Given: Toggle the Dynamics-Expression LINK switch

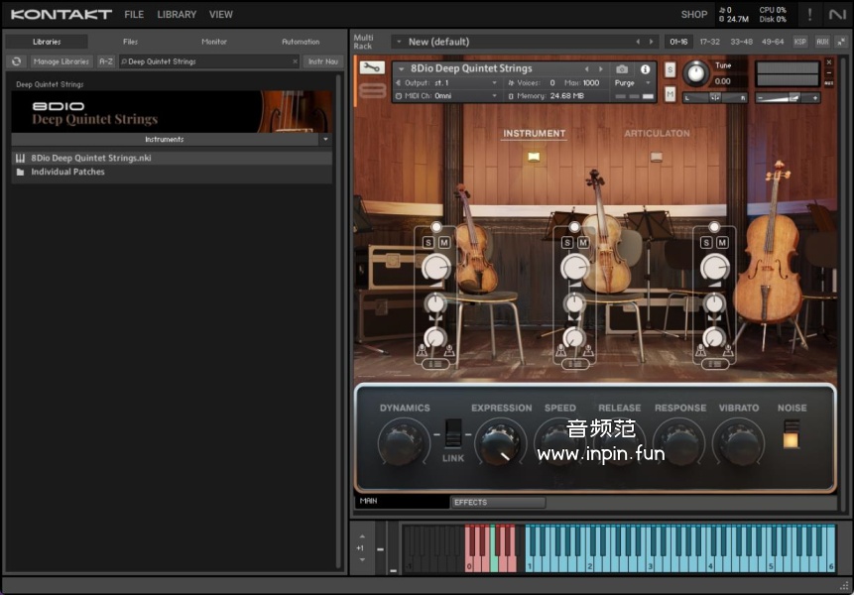Looking at the screenshot, I should point(452,433).
